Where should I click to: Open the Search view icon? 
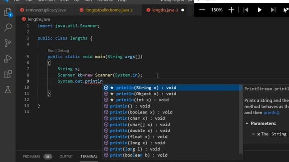coord(8,27)
